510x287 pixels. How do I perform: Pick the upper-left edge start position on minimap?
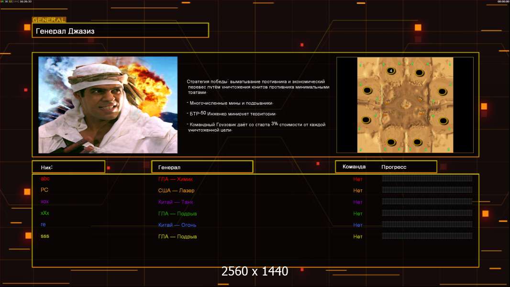pyautogui.click(x=367, y=90)
